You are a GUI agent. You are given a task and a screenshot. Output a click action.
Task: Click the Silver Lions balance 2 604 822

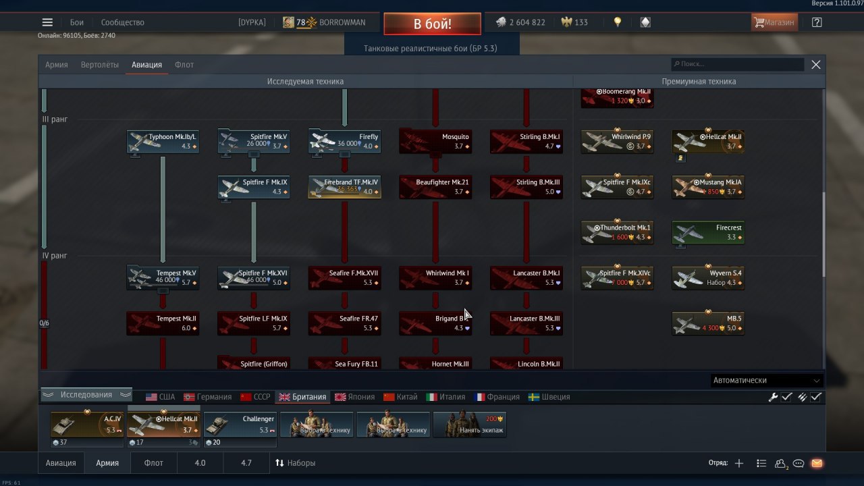pos(520,22)
